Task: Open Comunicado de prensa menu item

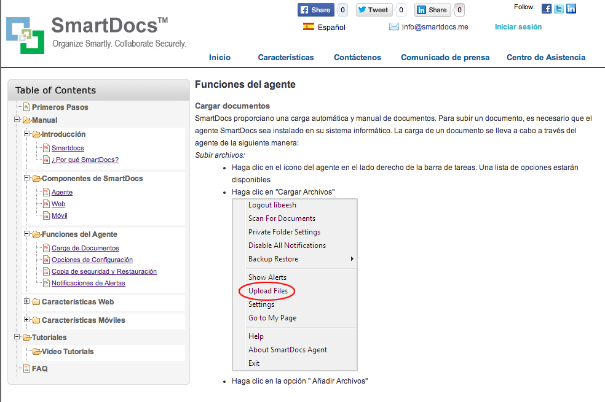Action: 445,57
